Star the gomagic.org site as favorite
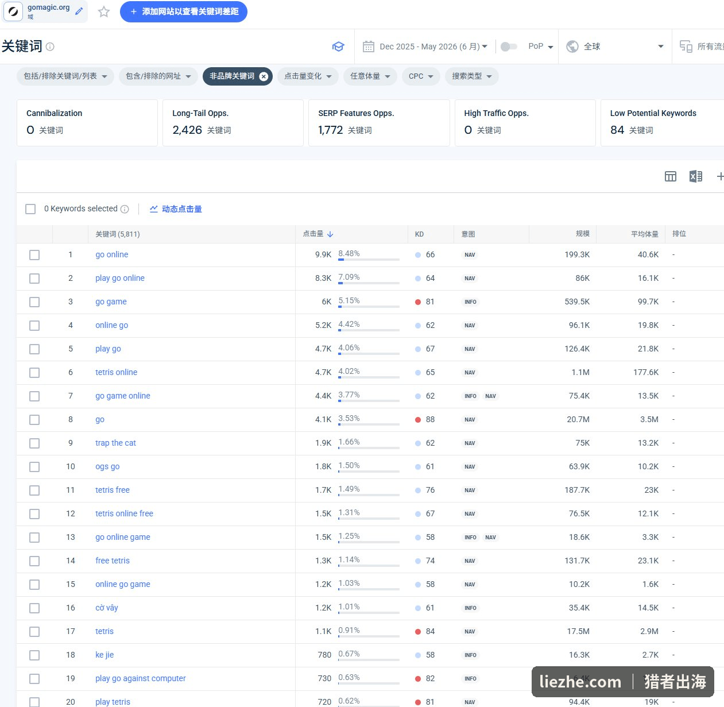This screenshot has width=724, height=707. coord(104,11)
